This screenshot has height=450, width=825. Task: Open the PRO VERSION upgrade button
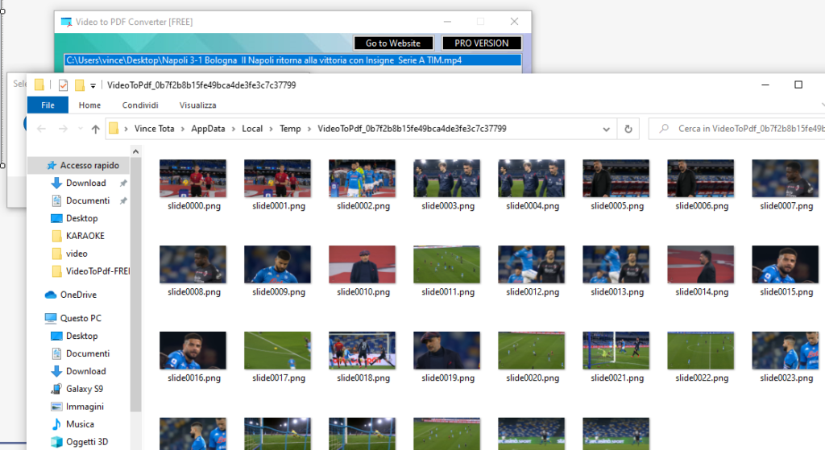tap(482, 43)
